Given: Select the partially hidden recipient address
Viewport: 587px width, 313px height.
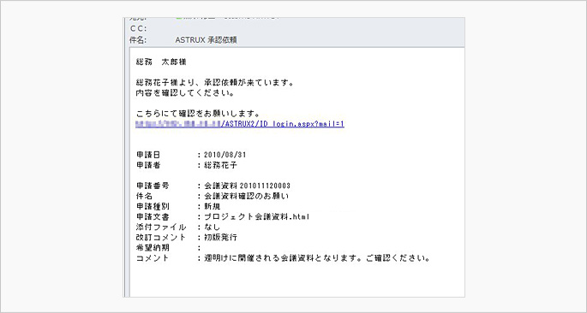Looking at the screenshot, I should tap(231, 18).
